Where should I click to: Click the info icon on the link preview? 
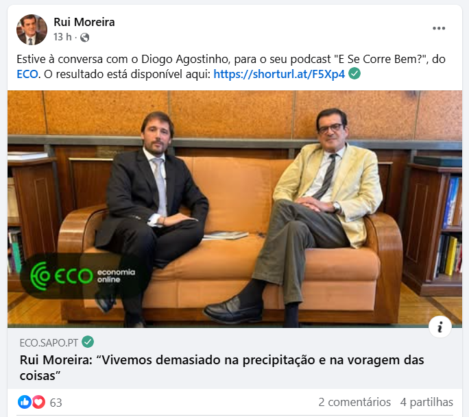pyautogui.click(x=440, y=327)
